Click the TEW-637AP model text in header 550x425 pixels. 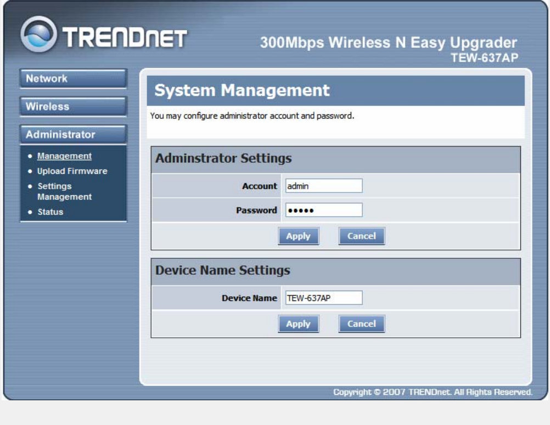pyautogui.click(x=485, y=58)
